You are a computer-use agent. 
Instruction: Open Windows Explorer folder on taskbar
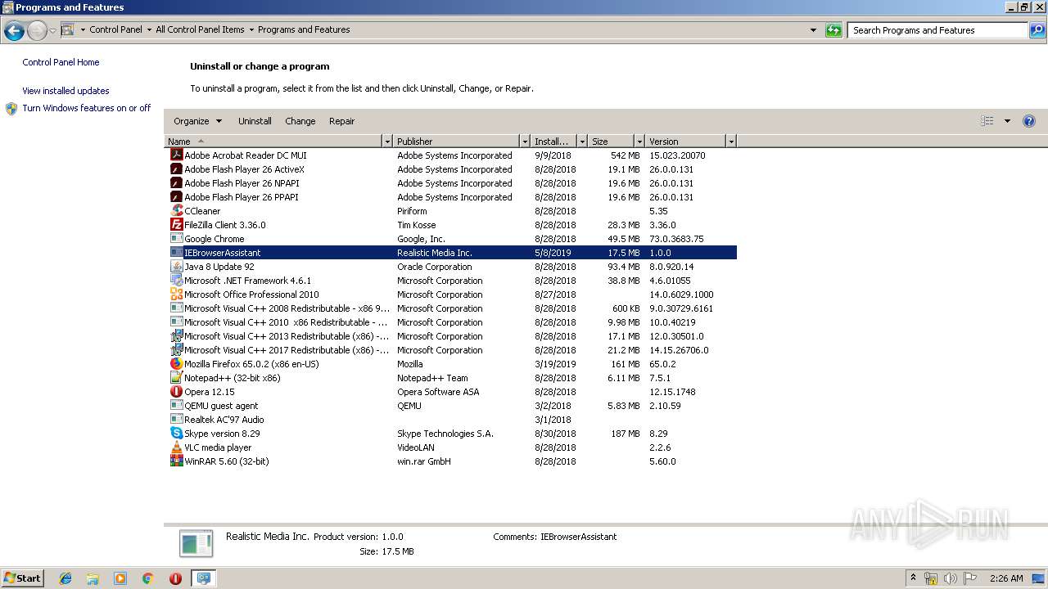pyautogui.click(x=93, y=578)
